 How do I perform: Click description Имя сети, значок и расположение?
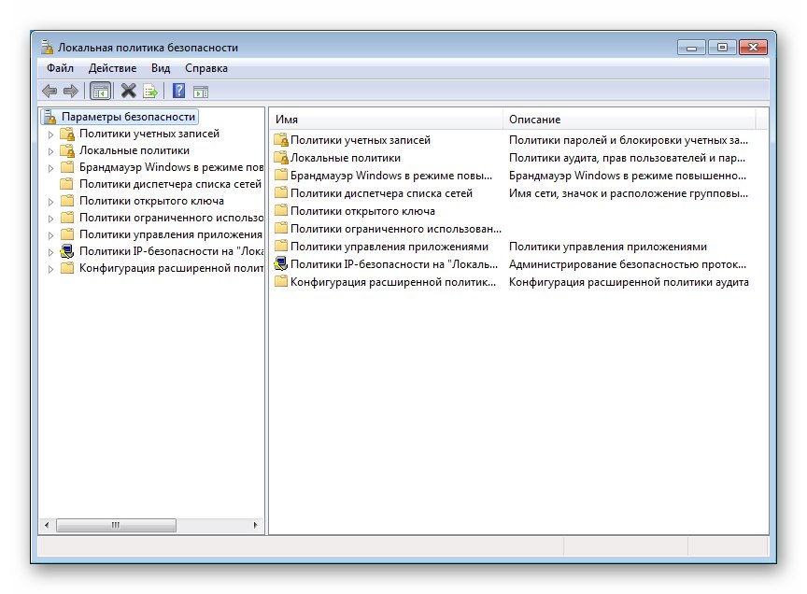tap(629, 193)
